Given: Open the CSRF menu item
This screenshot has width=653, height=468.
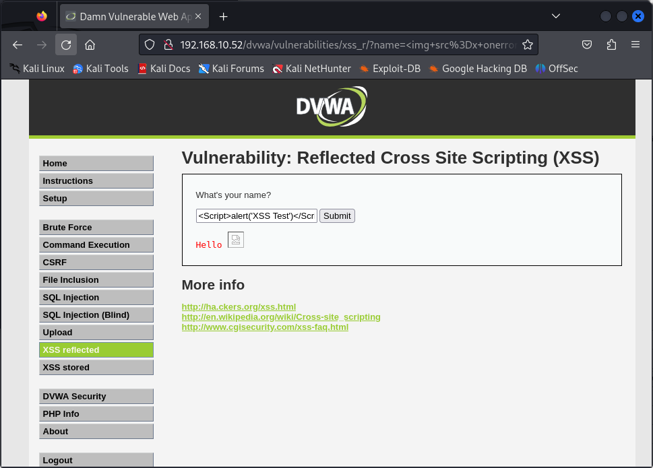Looking at the screenshot, I should (96, 262).
